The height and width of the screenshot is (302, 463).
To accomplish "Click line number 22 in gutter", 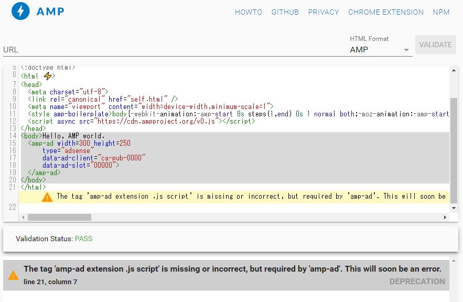I will pos(13,207).
